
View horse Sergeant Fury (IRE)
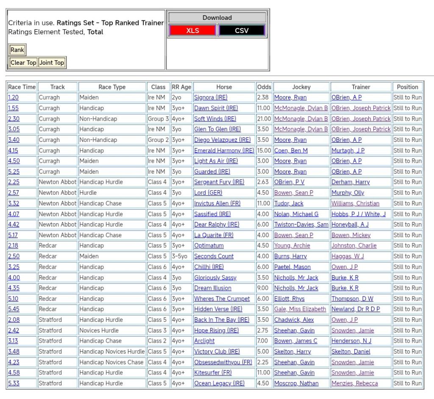pyautogui.click(x=219, y=182)
